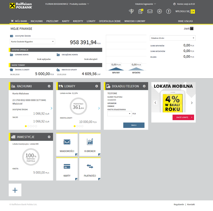Open the Karty tile

[67, 169]
